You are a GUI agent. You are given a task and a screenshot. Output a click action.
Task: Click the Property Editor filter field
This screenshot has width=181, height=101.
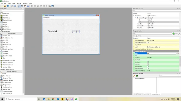tap(152, 33)
